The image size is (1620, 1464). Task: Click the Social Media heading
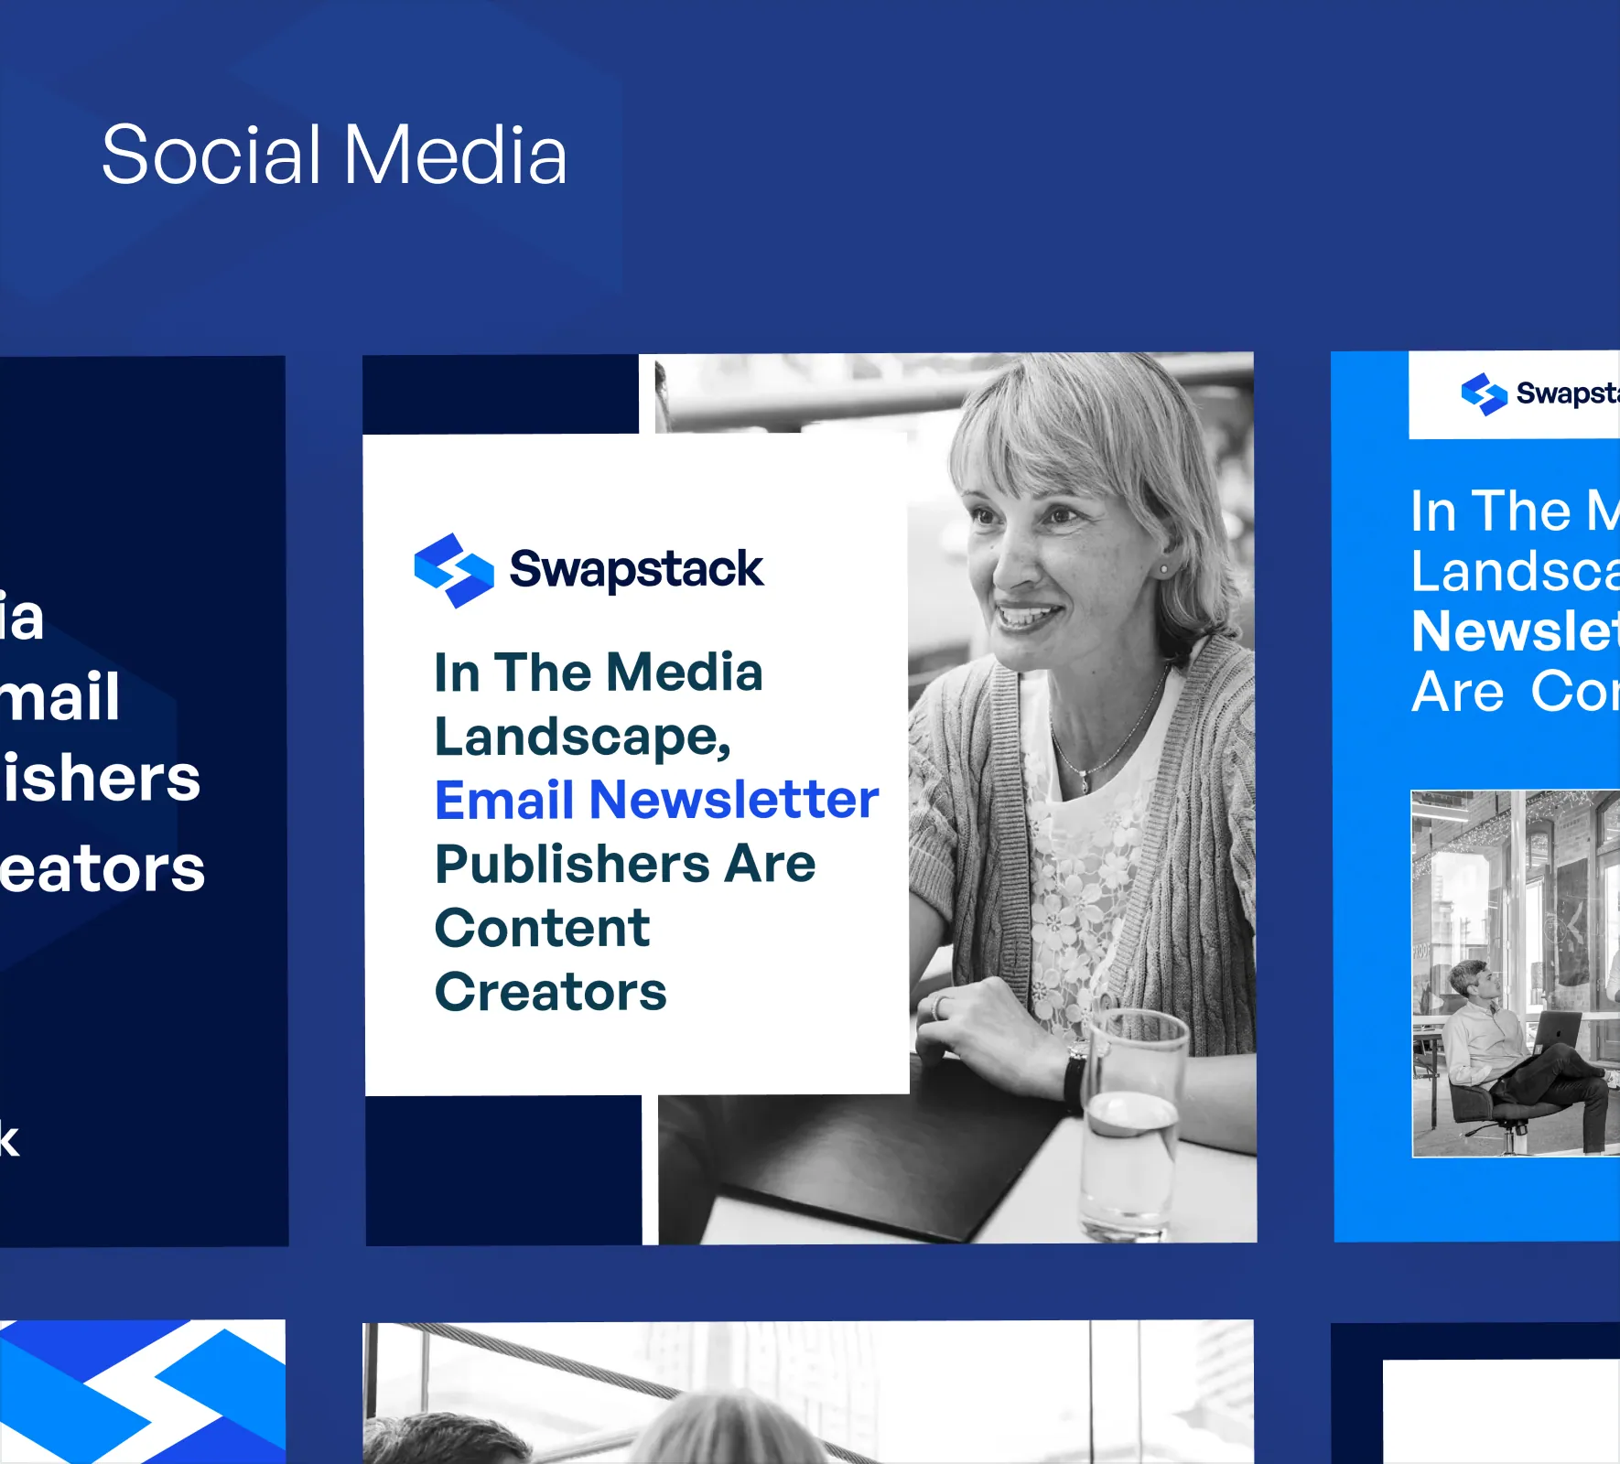coord(334,155)
